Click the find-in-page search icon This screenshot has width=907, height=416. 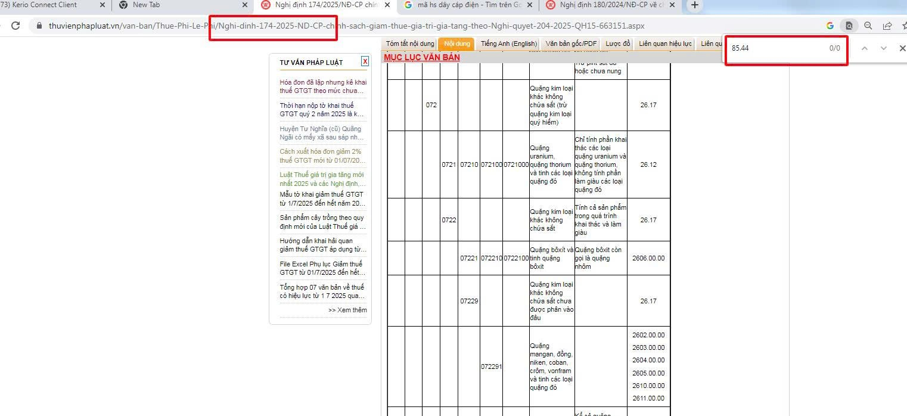coord(849,26)
